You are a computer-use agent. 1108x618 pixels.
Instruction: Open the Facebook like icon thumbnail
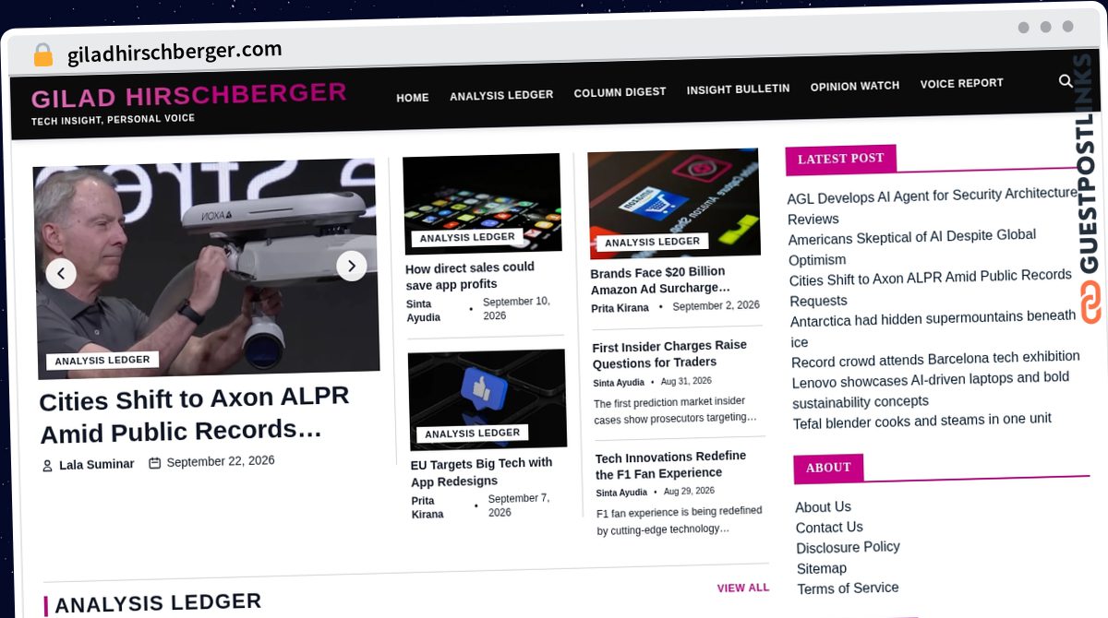tap(488, 399)
